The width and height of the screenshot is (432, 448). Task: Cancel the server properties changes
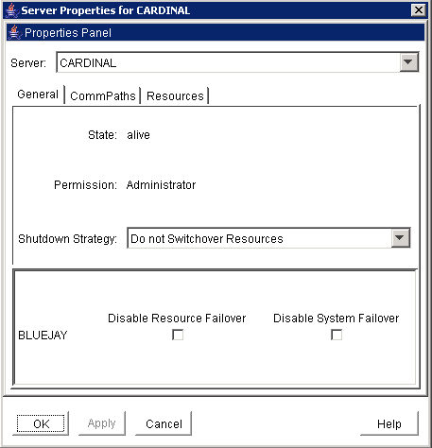164,423
